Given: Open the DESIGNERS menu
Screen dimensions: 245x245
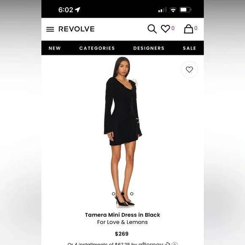Looking at the screenshot, I should [x=149, y=48].
